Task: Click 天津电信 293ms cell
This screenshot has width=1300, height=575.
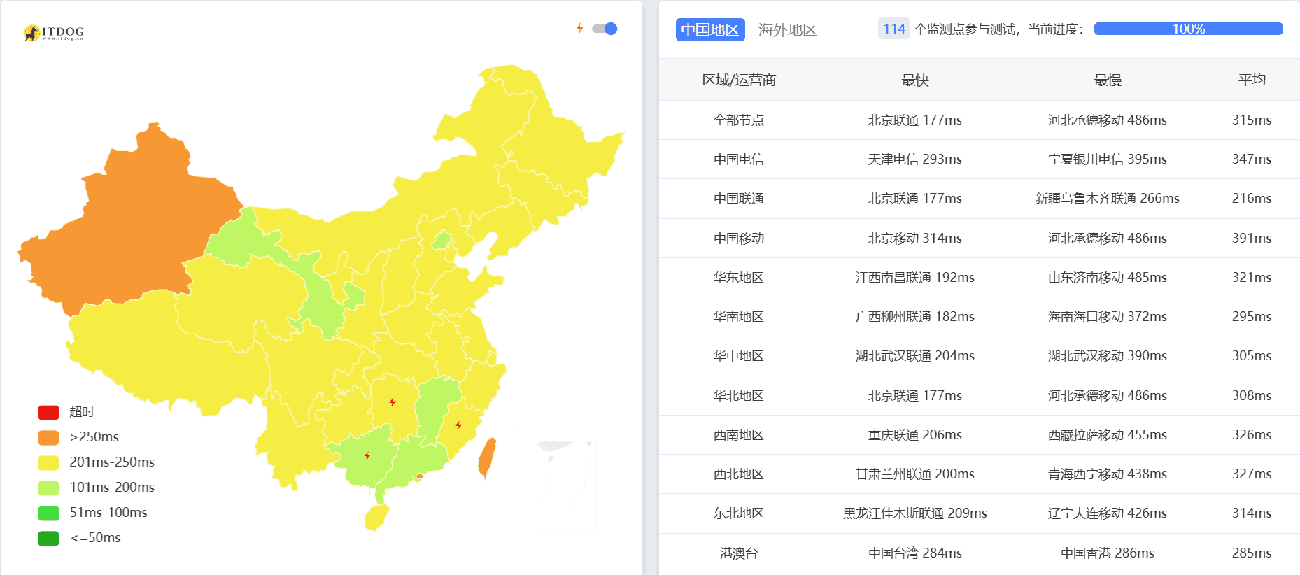Action: (915, 159)
